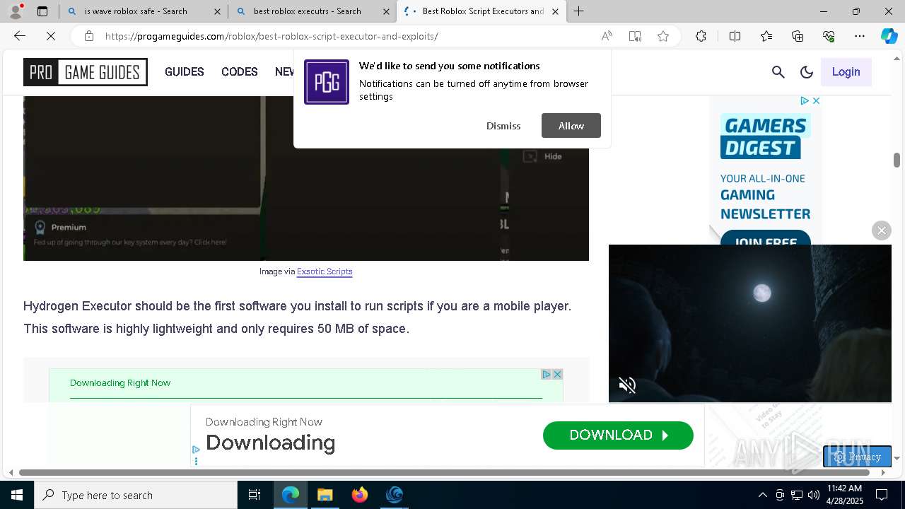Unmute the floating video player

tap(627, 385)
